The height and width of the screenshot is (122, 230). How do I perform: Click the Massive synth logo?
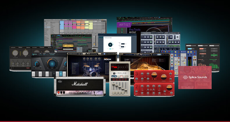click(x=146, y=33)
